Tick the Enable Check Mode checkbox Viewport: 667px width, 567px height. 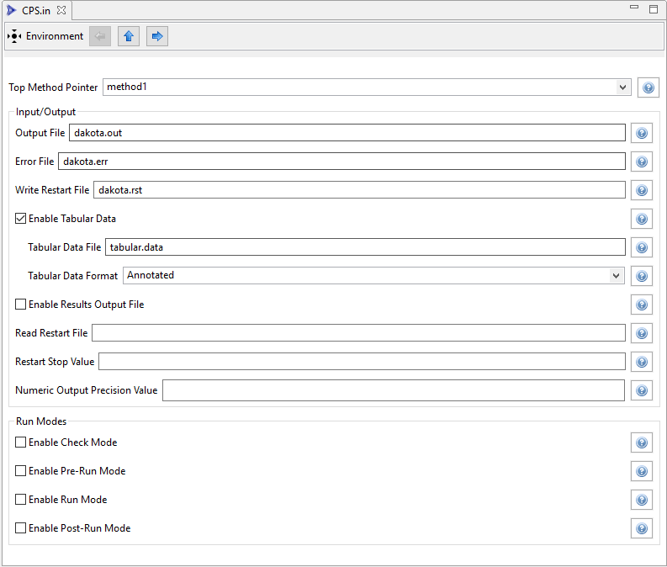coord(21,442)
